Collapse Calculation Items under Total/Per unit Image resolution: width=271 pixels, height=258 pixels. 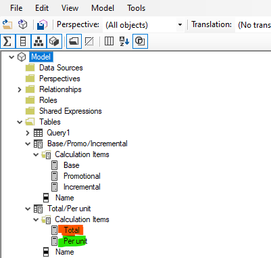coord(36,219)
